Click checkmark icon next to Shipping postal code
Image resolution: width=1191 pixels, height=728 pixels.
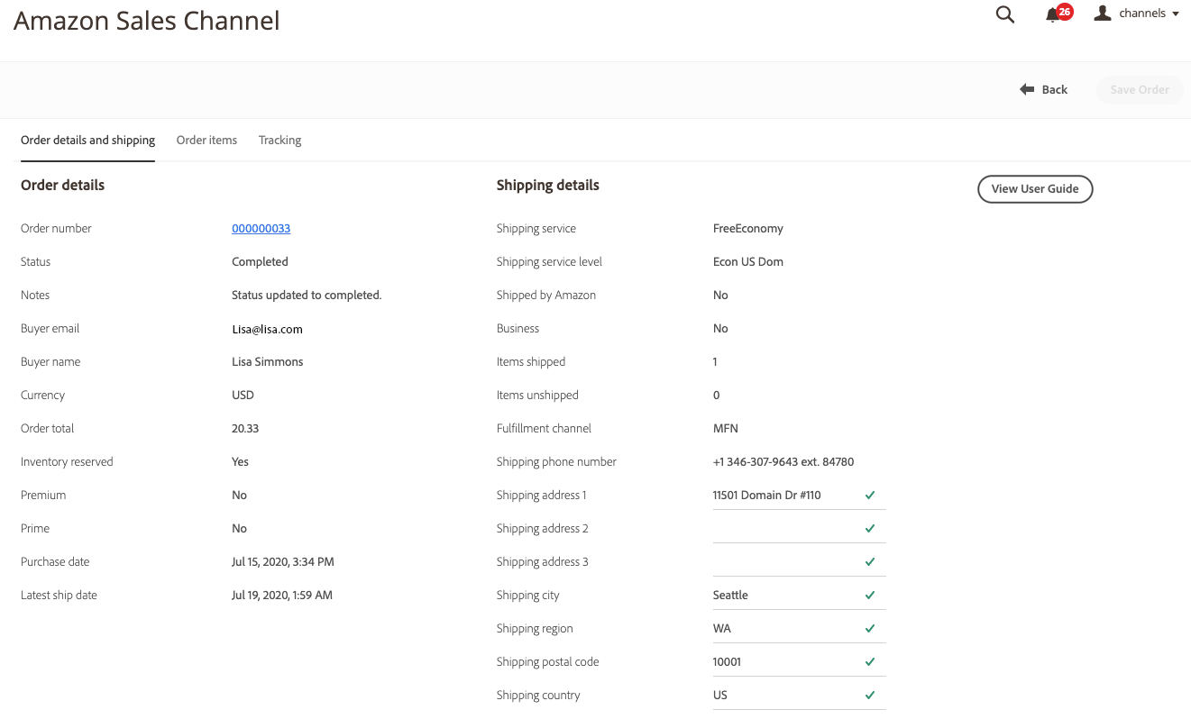pos(870,661)
